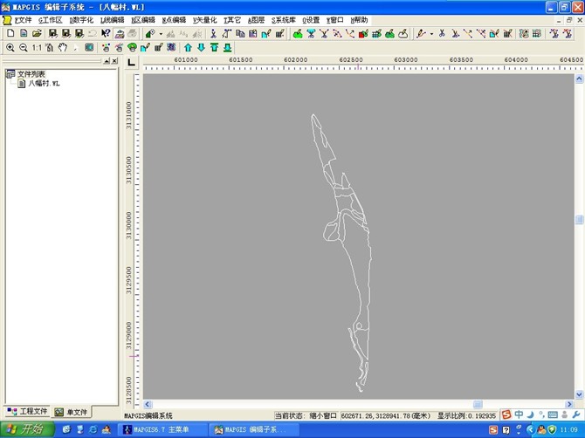This screenshot has height=438, width=585.
Task: Switch to the 单文件 tab
Action: [x=71, y=412]
